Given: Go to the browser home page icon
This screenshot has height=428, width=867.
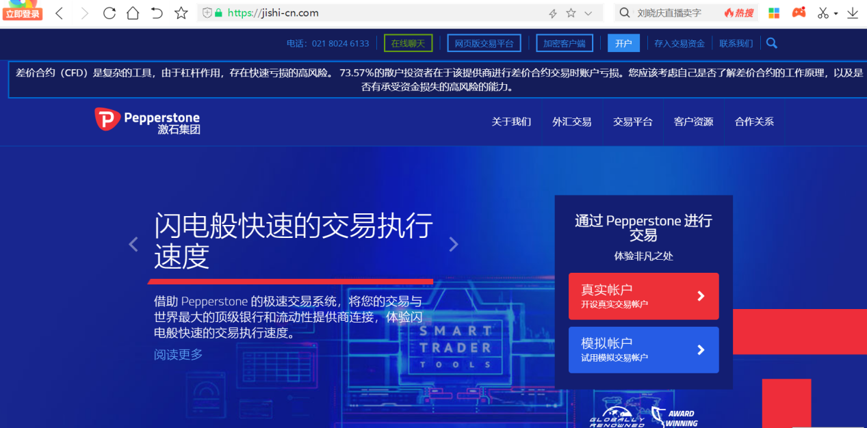Looking at the screenshot, I should [133, 13].
